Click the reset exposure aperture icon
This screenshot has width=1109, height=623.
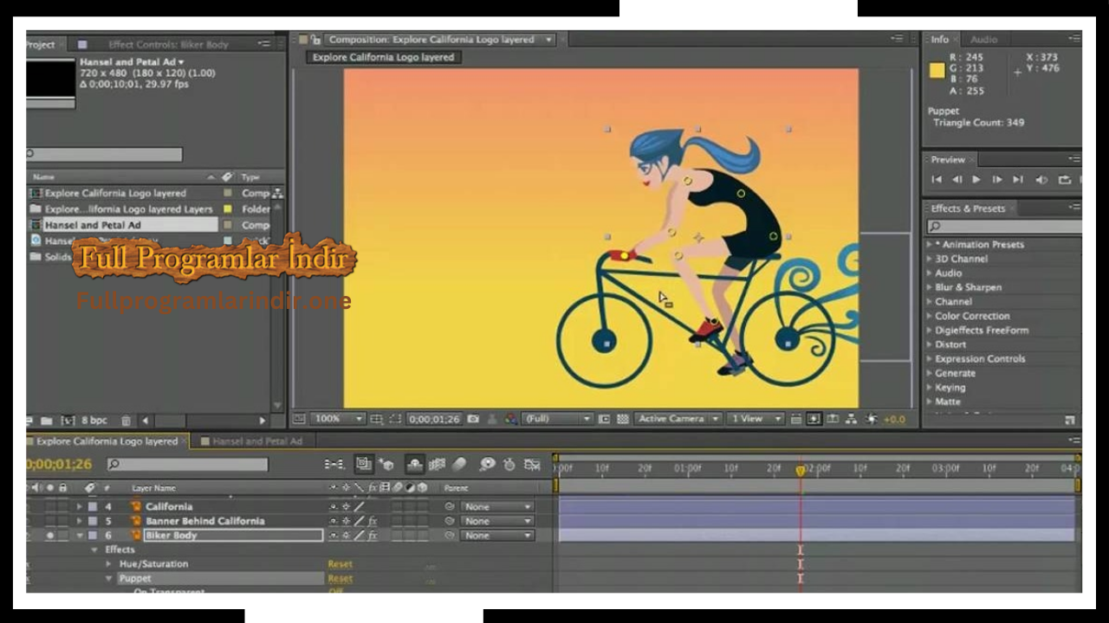coord(872,419)
